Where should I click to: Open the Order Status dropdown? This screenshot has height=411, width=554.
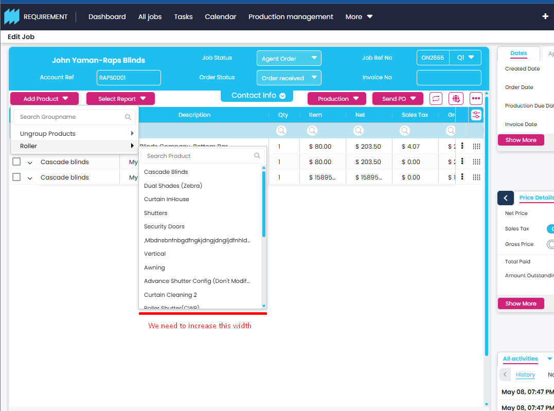pyautogui.click(x=289, y=78)
